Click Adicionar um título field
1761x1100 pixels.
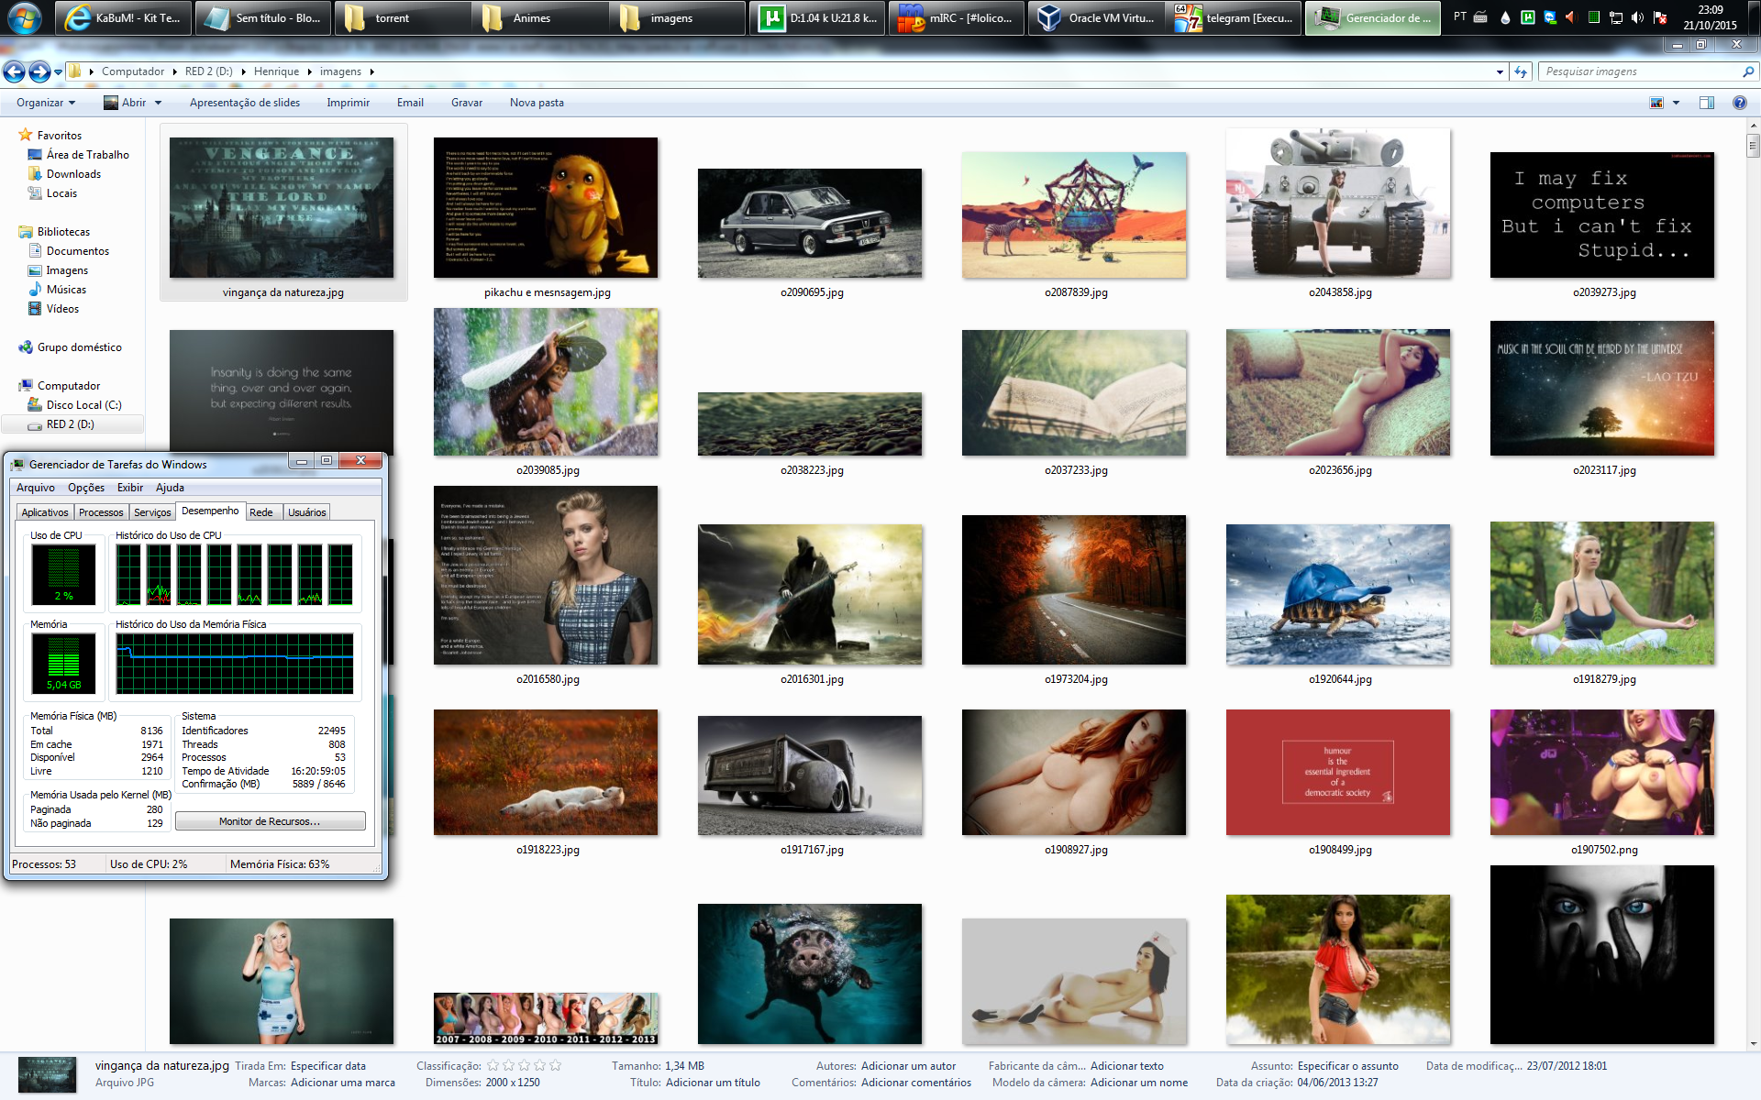coord(713,1083)
